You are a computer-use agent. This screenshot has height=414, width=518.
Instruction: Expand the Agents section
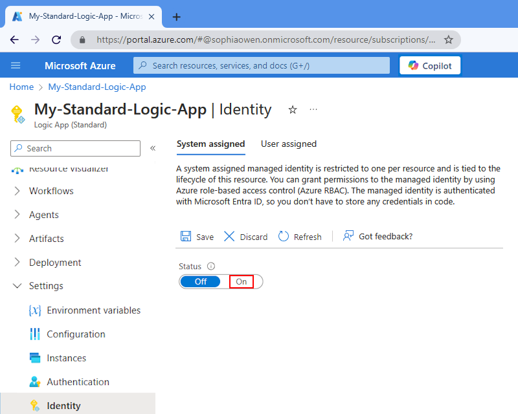pyautogui.click(x=43, y=215)
